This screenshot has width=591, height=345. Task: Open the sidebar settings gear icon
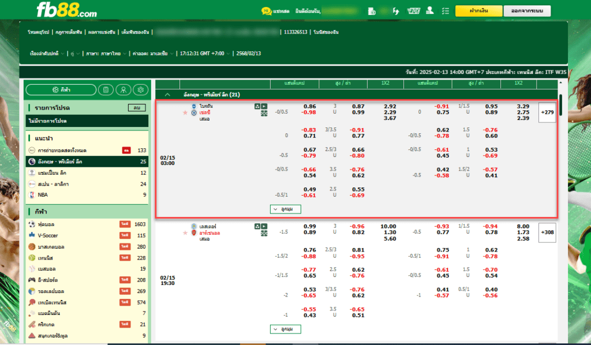(x=141, y=89)
